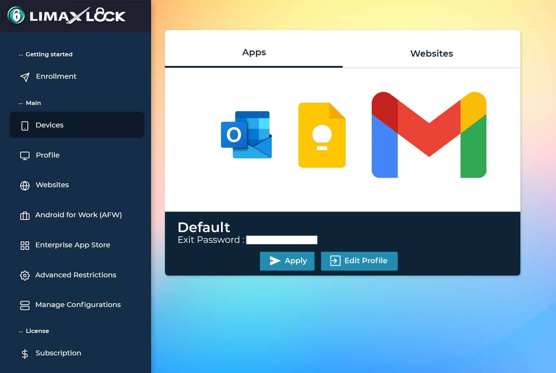The height and width of the screenshot is (373, 556).
Task: Open Subscription in the sidebar
Action: [77, 353]
